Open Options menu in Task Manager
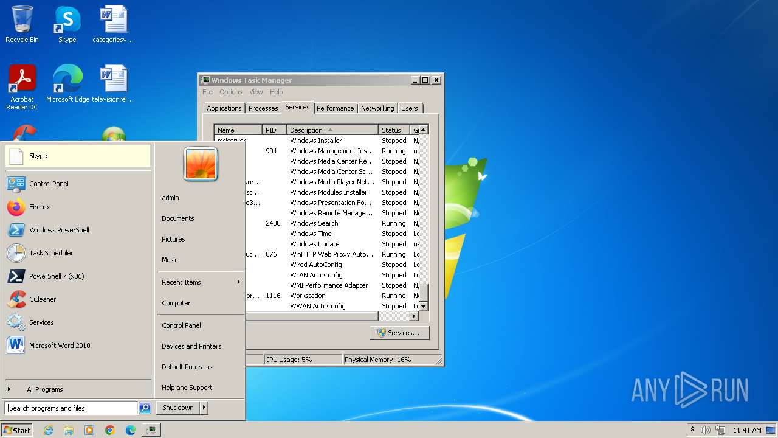This screenshot has width=778, height=438. tap(231, 92)
